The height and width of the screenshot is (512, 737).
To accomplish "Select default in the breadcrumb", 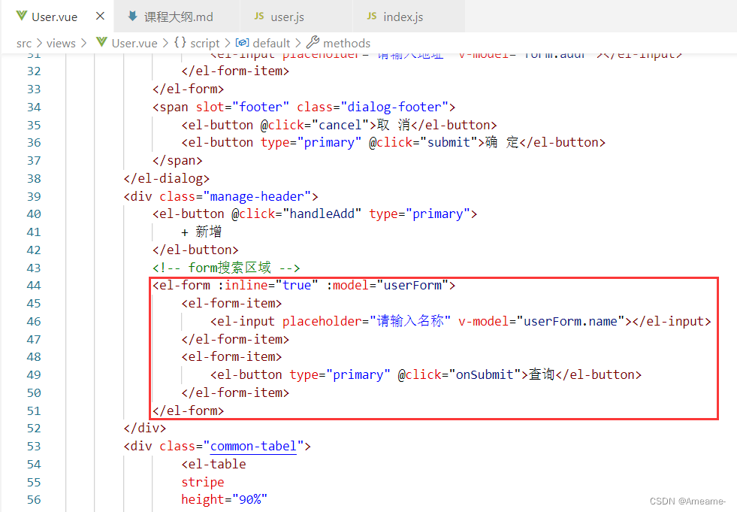I will pos(271,44).
